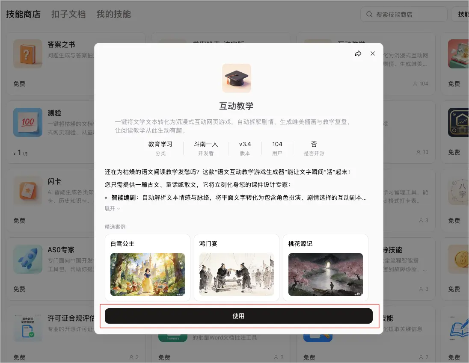Click the share arrow icon in dialog

pos(358,53)
